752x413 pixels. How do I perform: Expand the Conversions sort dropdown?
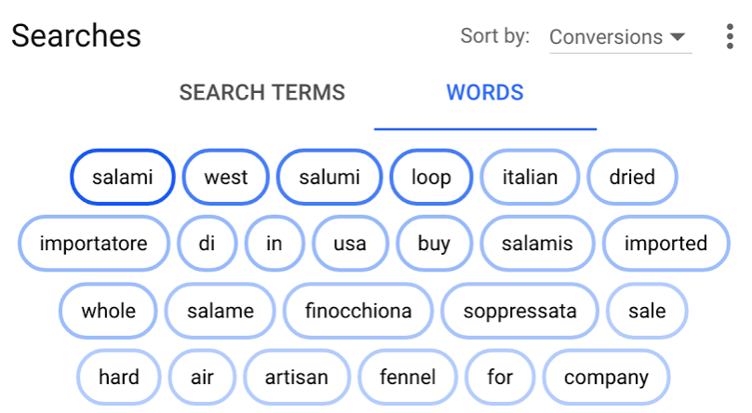621,37
